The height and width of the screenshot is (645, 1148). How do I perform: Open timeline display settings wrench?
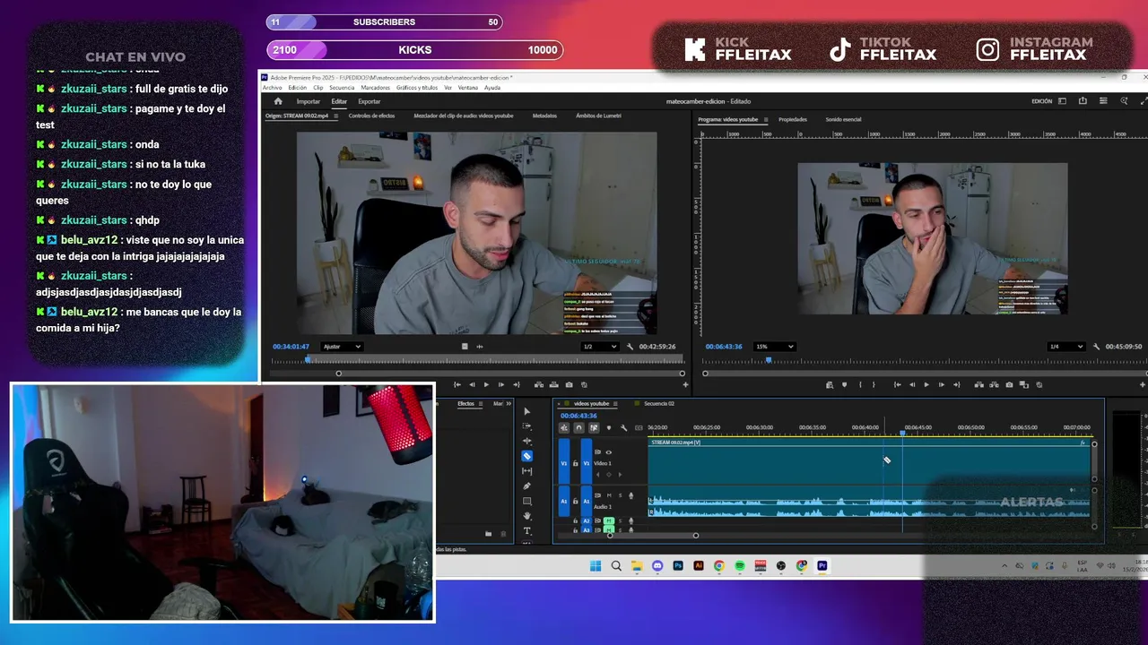point(623,428)
